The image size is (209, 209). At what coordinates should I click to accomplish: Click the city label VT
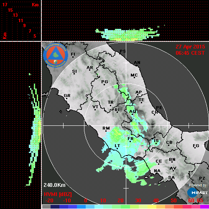(95, 107)
